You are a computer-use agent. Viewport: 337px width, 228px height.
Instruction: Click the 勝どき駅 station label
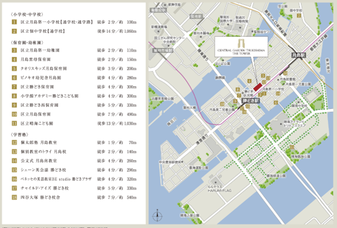tap(251, 101)
